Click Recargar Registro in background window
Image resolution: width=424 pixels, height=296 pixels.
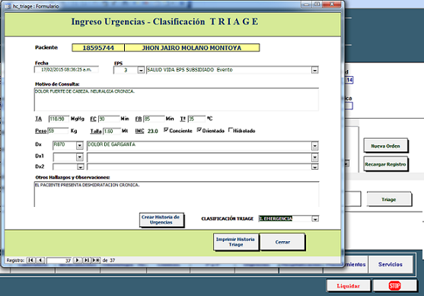(x=386, y=164)
